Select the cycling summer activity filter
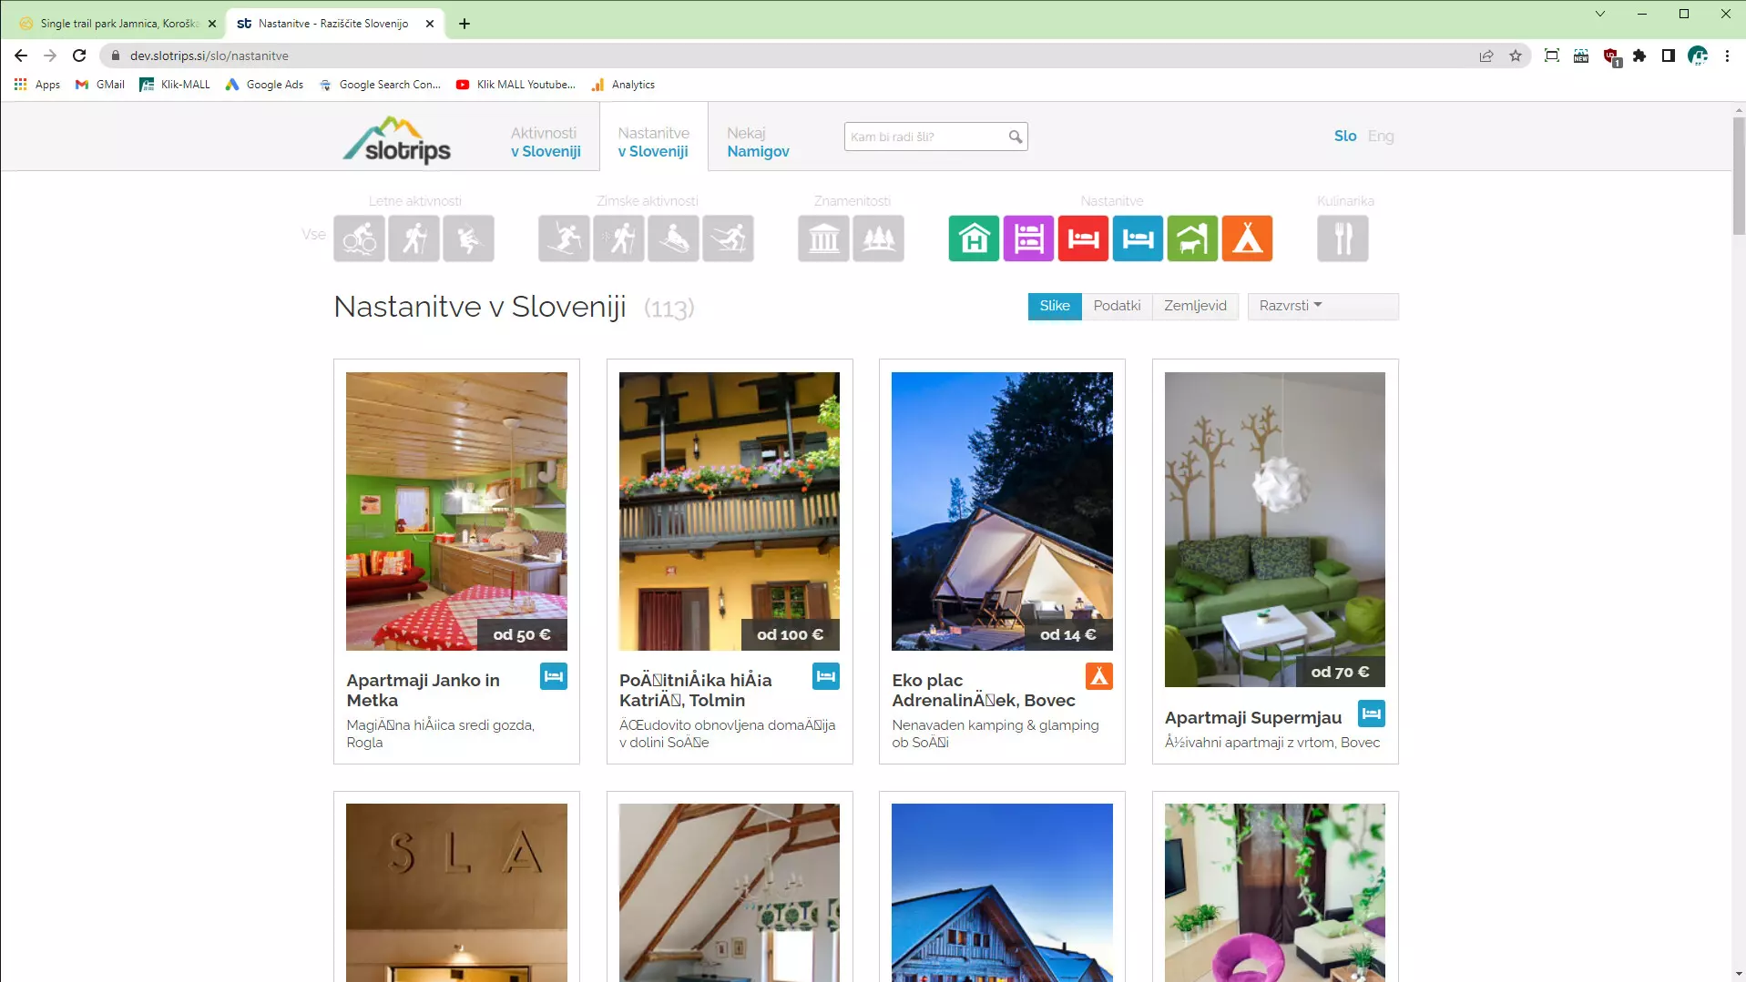 (x=359, y=238)
